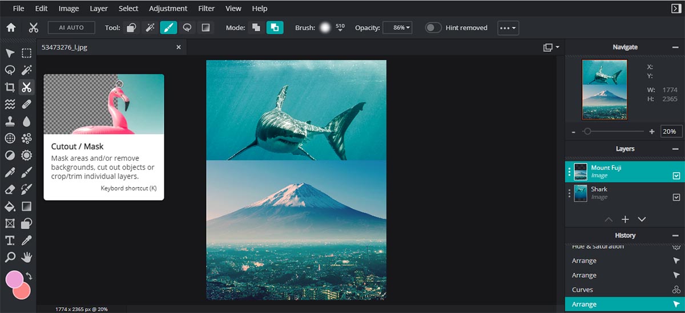
Task: Toggle visibility of the Shark layer
Action: click(676, 197)
